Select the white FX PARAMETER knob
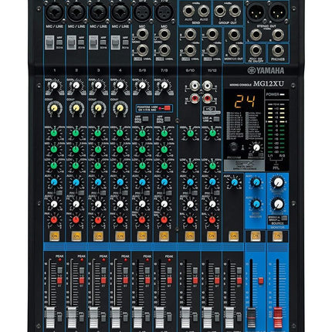332x332 pixels. pyautogui.click(x=256, y=147)
